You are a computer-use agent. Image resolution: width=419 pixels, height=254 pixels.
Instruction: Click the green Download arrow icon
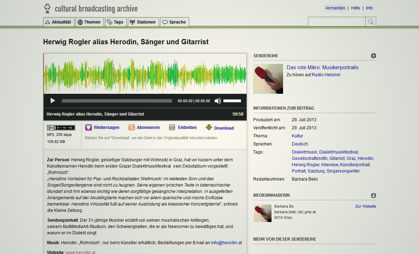[x=209, y=128]
